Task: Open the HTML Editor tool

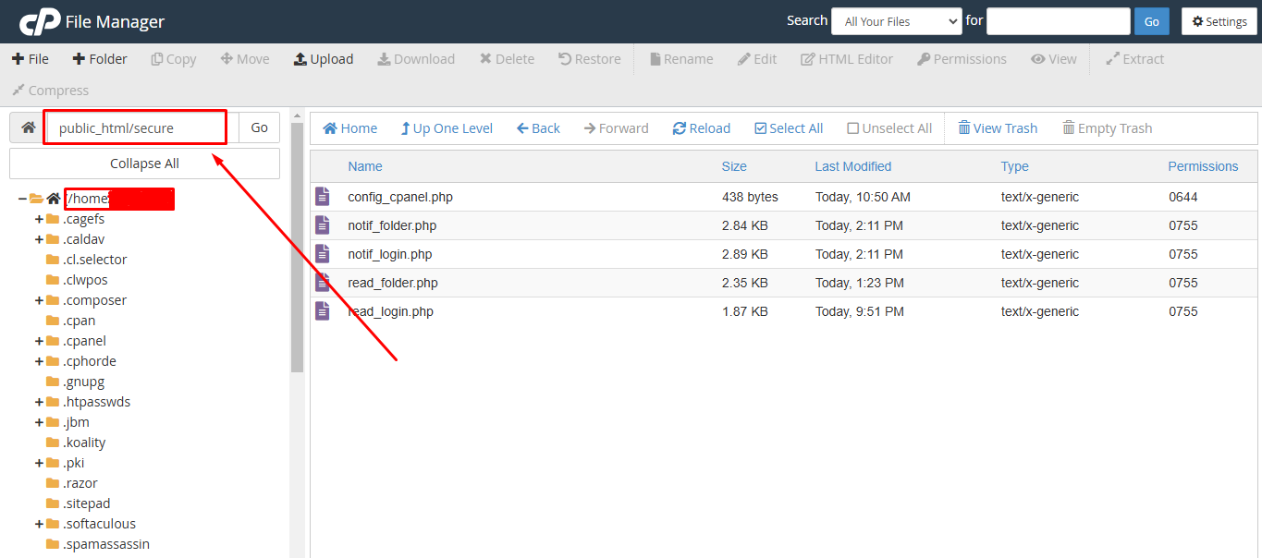Action: [x=847, y=59]
